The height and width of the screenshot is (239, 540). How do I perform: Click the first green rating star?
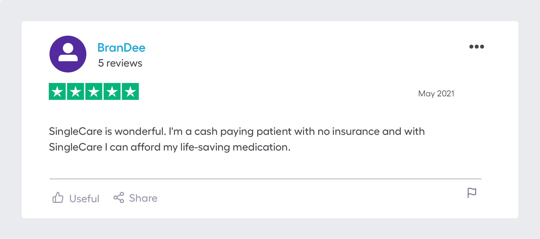[57, 92]
